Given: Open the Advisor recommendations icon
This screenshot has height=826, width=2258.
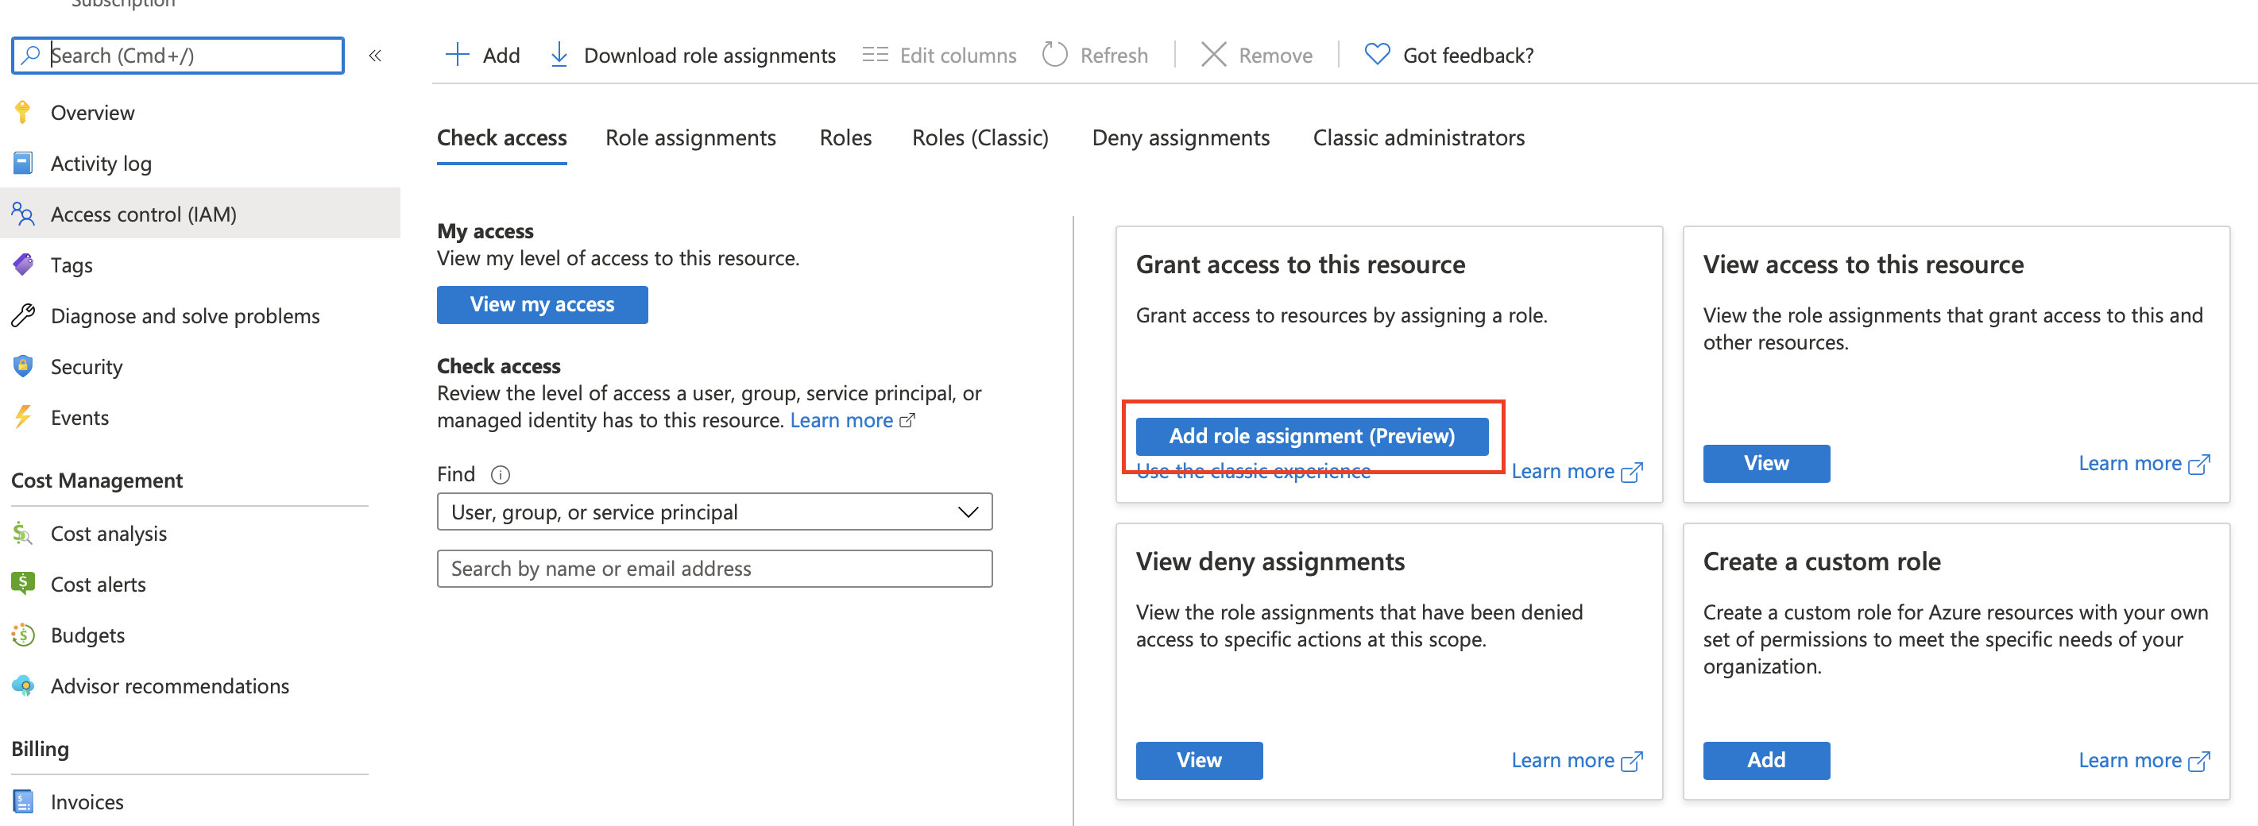Looking at the screenshot, I should [23, 686].
